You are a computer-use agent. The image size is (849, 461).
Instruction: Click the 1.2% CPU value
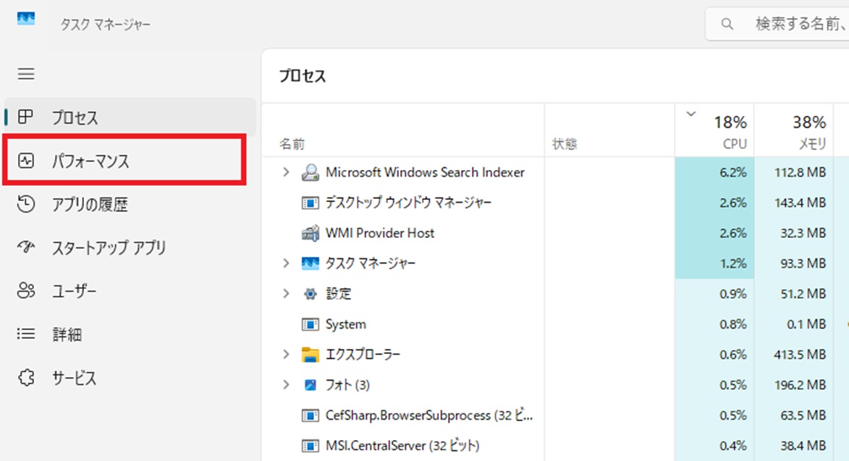coord(733,263)
